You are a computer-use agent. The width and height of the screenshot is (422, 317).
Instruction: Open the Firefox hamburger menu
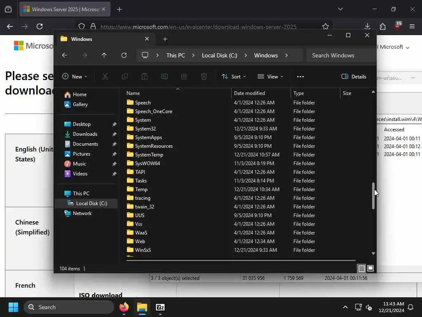(x=412, y=26)
